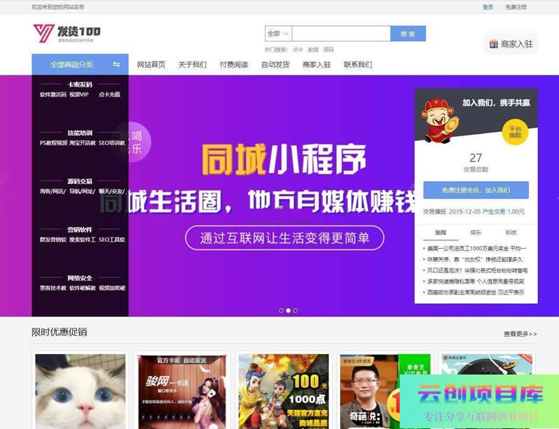Click the God of Wealth mascot image
Screen dimensions: 559x429
pos(439,120)
